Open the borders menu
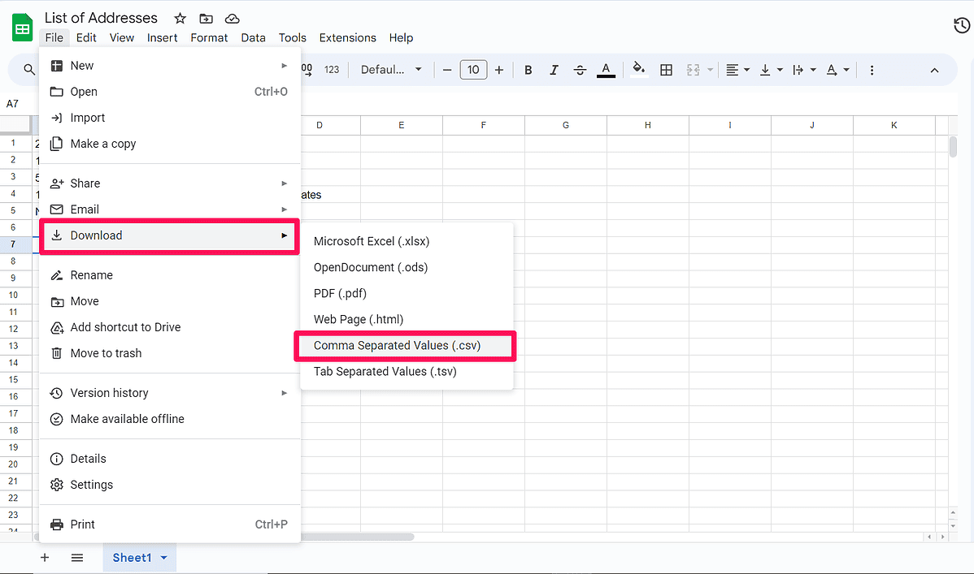The image size is (974, 574). click(666, 70)
